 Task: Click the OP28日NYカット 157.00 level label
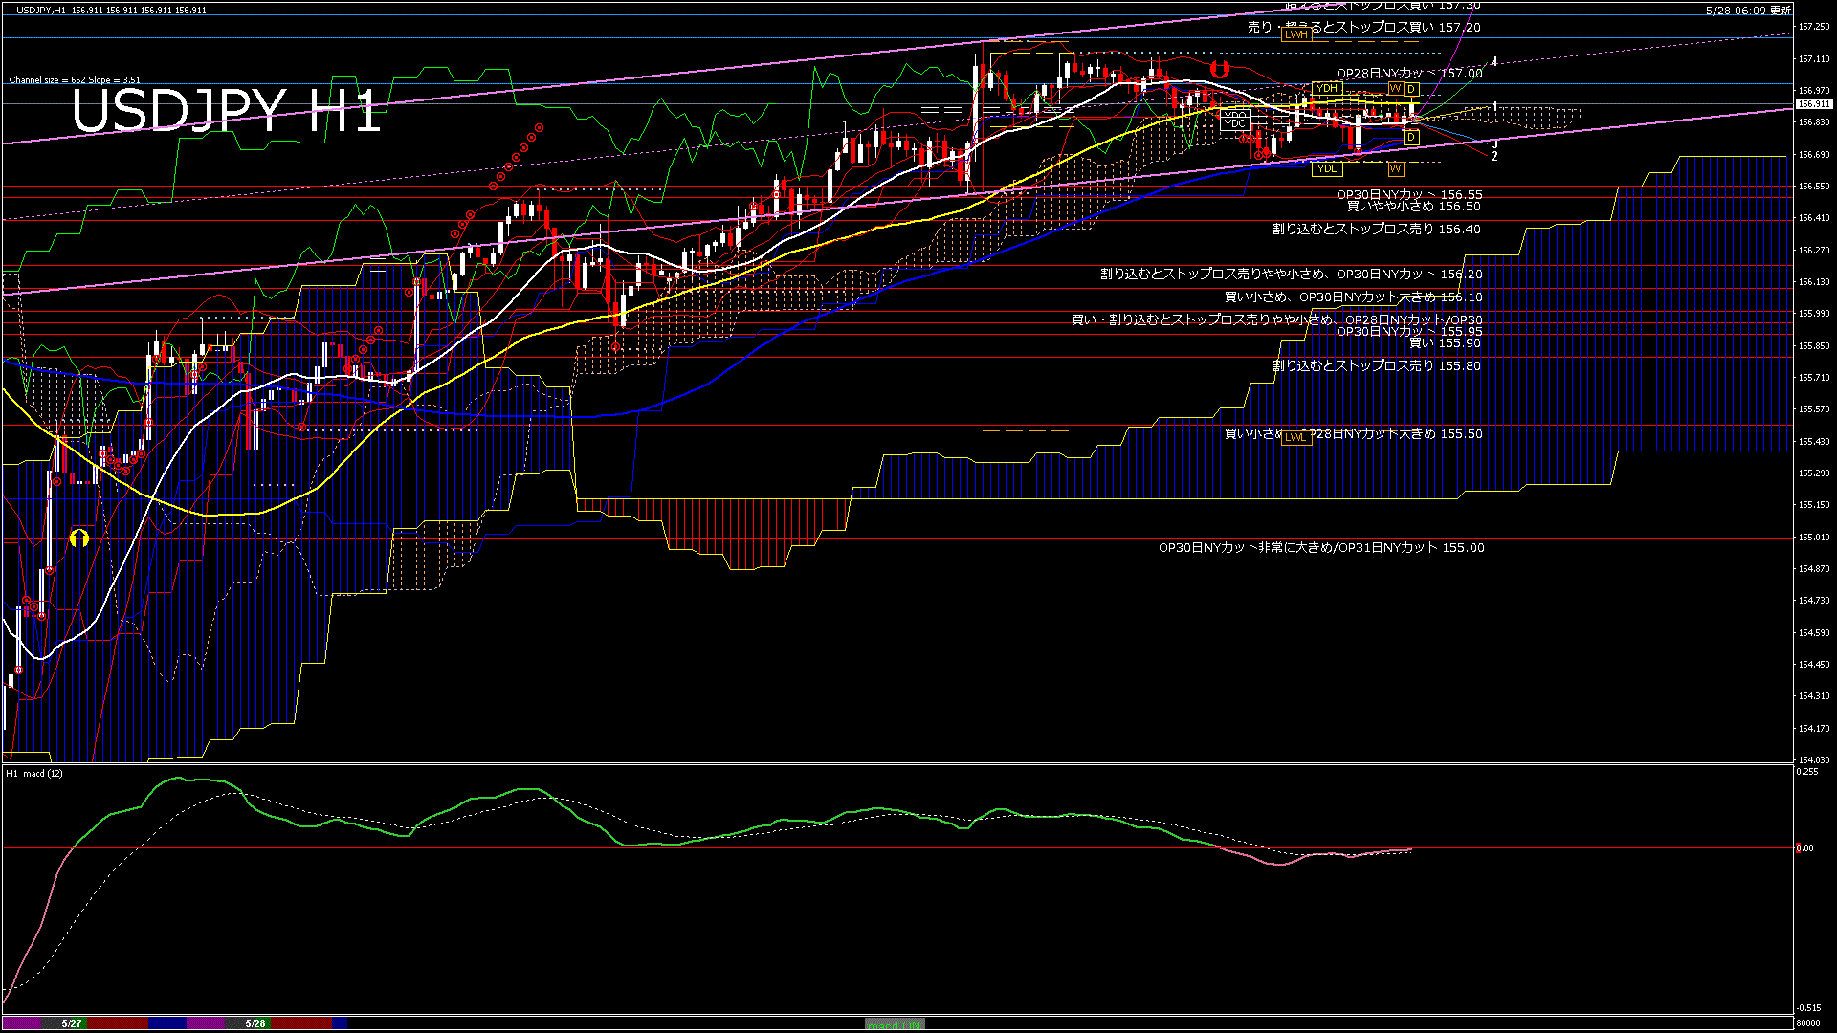(1408, 74)
